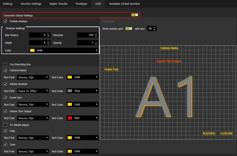Decrease Opacity value with down arrow
The image size is (237, 156).
[96, 44]
